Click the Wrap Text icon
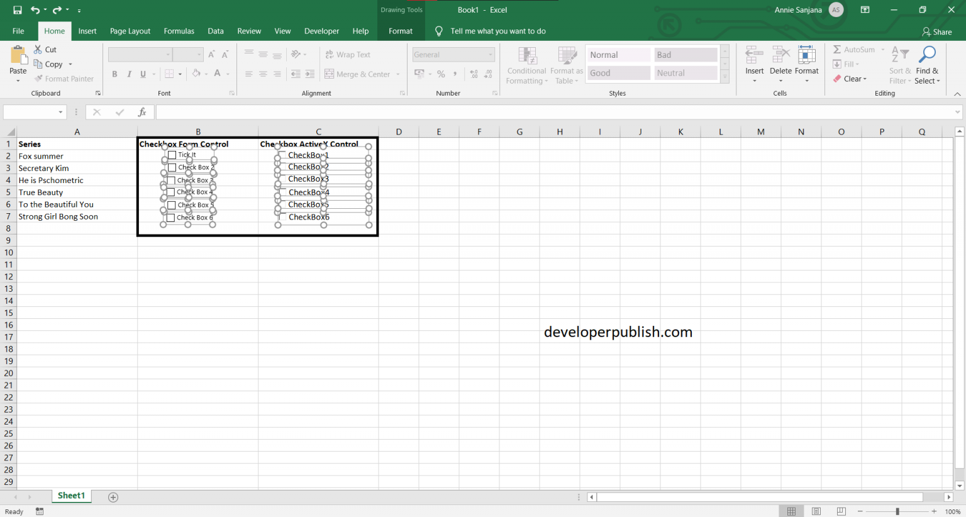The height and width of the screenshot is (517, 966). 330,55
